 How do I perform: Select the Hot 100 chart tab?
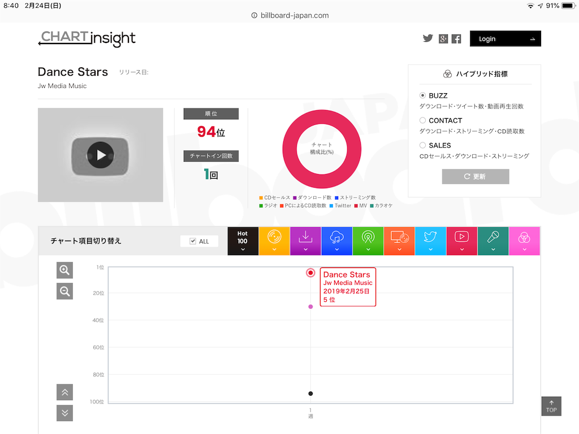pyautogui.click(x=243, y=241)
